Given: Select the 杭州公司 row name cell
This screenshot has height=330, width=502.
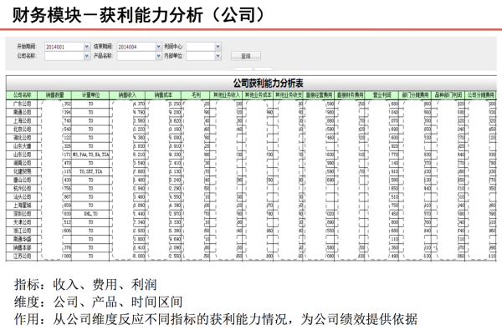Looking at the screenshot, I should click(x=22, y=188).
